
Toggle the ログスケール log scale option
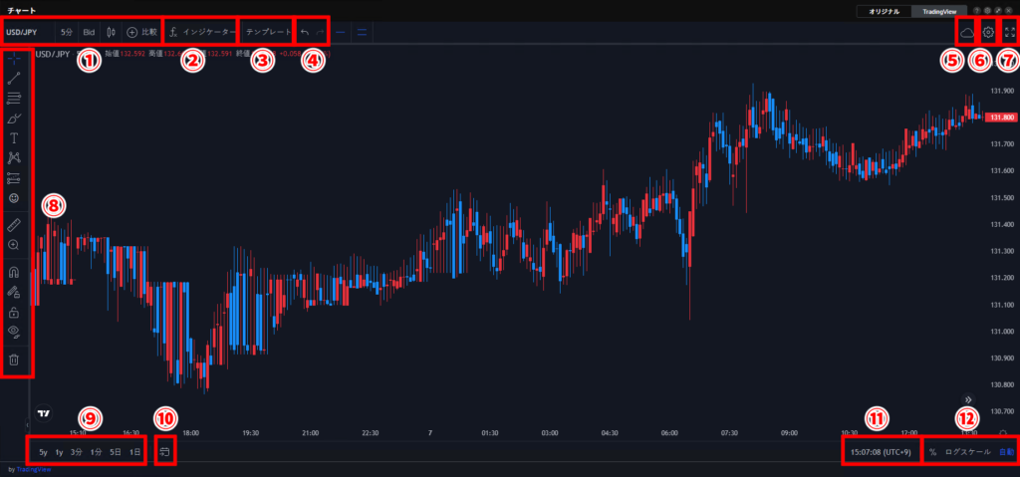(x=967, y=452)
